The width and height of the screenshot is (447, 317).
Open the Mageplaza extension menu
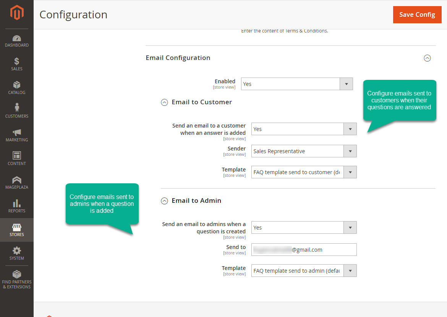[x=17, y=183]
